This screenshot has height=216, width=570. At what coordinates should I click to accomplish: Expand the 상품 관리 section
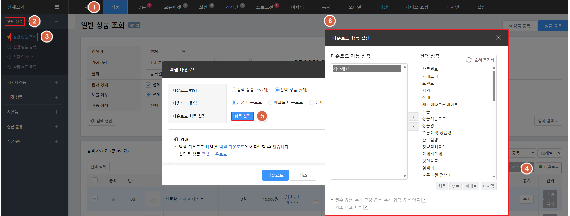coord(56,141)
